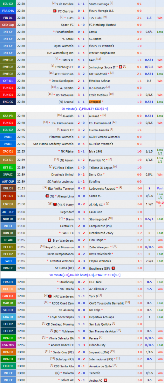164x383 pixels.
Task: Open the Arsenal team link
Action: coord(69,102)
